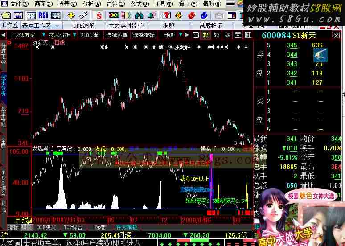
Task: Click the yellow diamond question icon
Action: click(x=179, y=16)
